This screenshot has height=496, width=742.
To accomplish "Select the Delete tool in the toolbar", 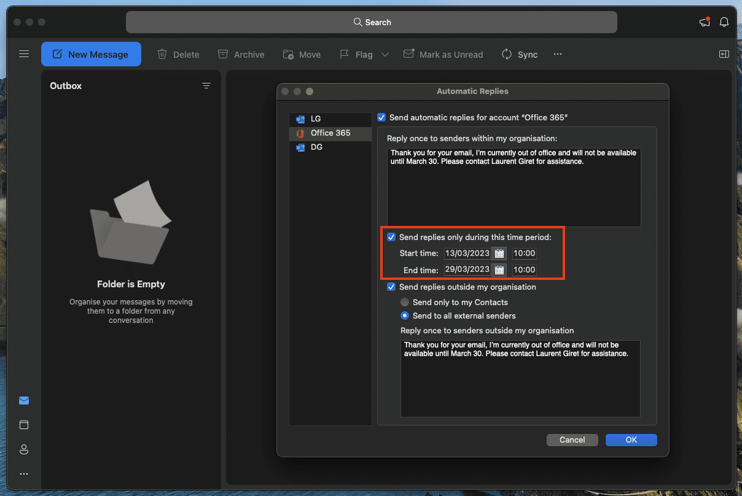I will coord(178,54).
